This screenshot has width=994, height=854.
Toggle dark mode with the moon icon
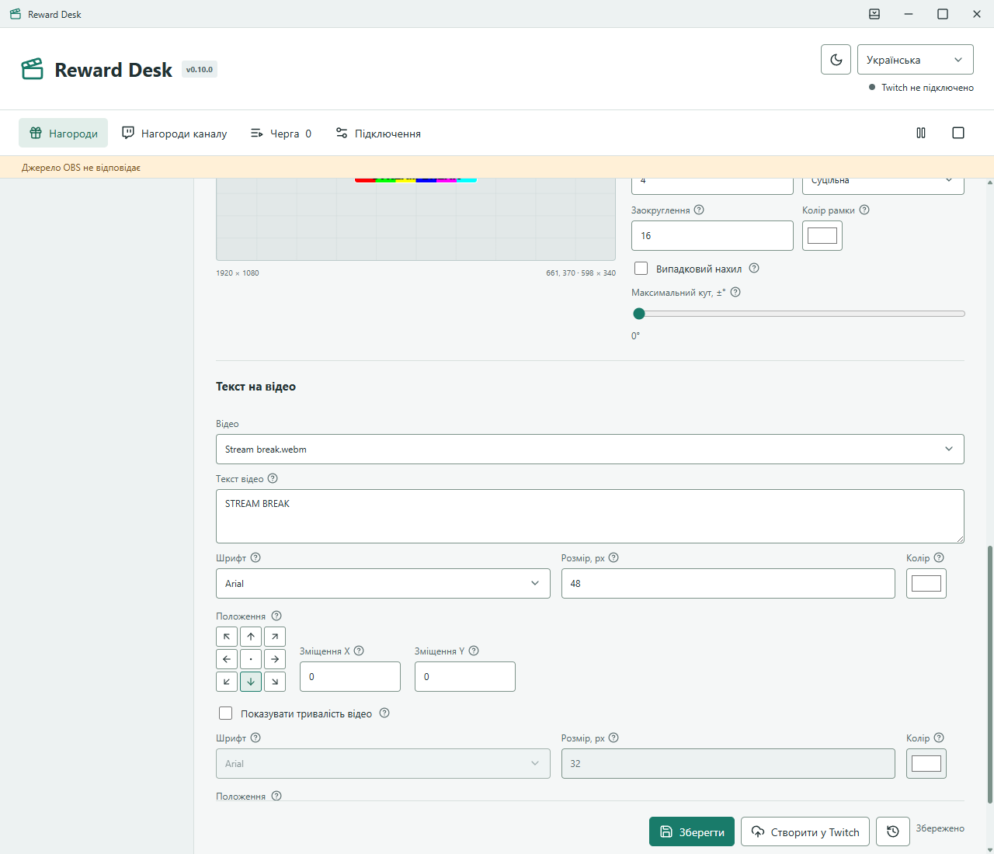tap(836, 60)
